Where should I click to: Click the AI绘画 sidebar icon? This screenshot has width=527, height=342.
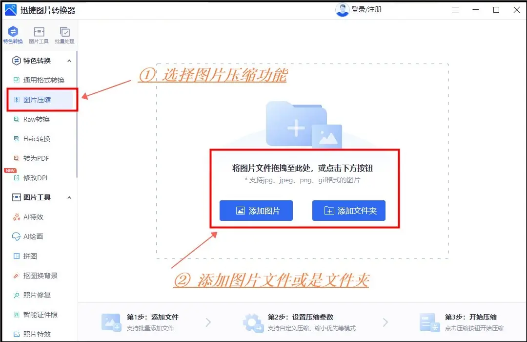[16, 236]
